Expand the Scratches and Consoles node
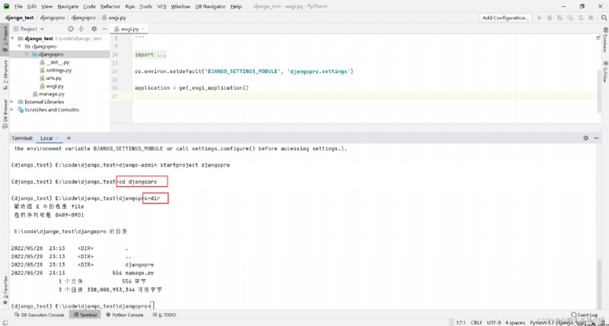The width and height of the screenshot is (609, 326). click(x=12, y=109)
